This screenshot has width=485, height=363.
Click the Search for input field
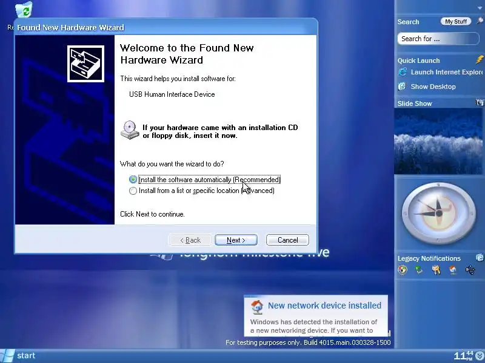438,39
